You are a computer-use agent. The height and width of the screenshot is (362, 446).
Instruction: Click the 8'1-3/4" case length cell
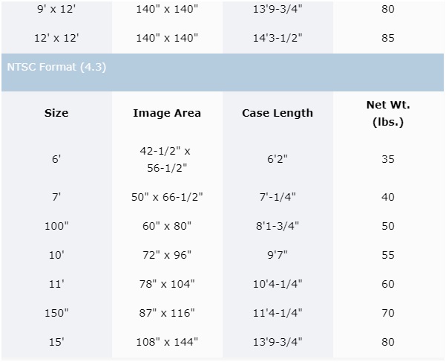pos(278,225)
